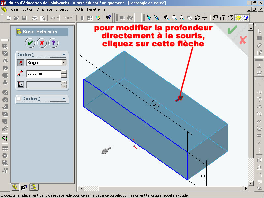Open help with the purple question button
264x198 pixels.
pyautogui.click(x=53, y=43)
